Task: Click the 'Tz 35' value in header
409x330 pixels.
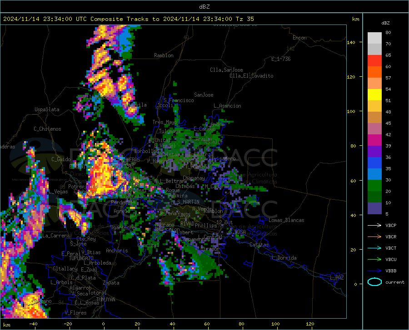Action: [x=244, y=19]
